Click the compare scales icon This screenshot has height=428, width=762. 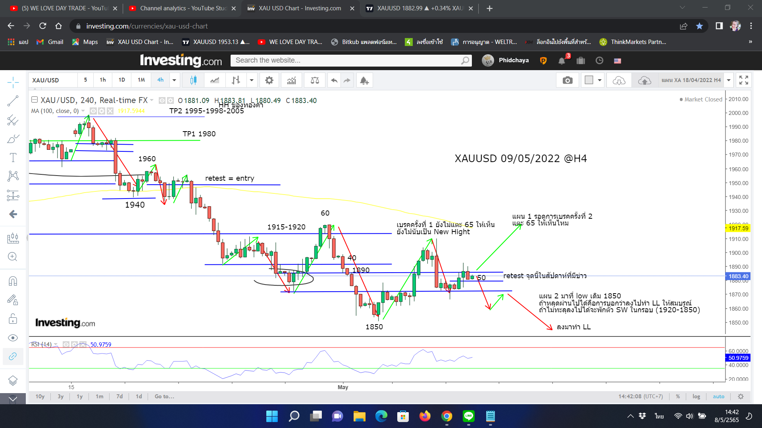click(315, 80)
